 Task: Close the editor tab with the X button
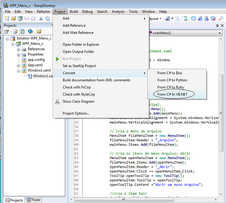(222, 26)
